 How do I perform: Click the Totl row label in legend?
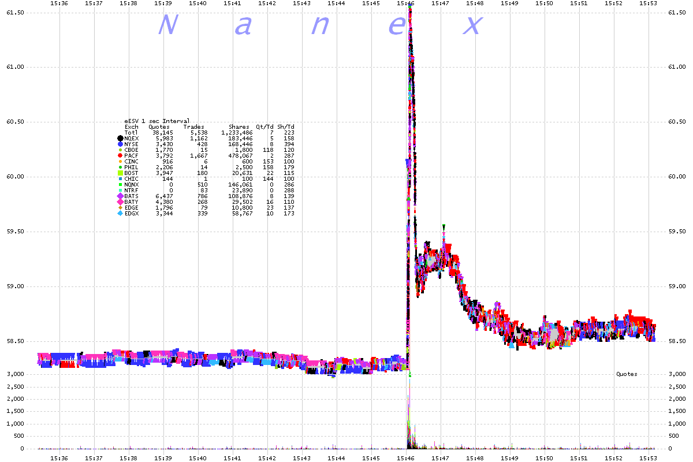pyautogui.click(x=131, y=133)
